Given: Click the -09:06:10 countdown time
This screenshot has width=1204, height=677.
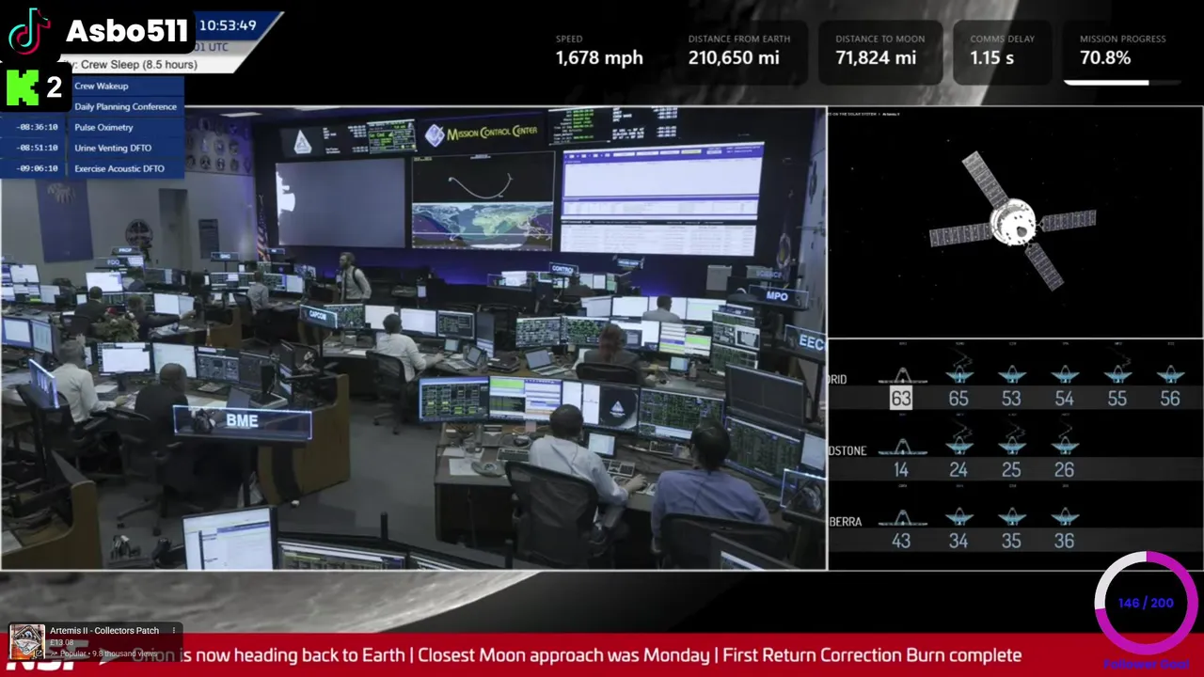Looking at the screenshot, I should click(38, 168).
